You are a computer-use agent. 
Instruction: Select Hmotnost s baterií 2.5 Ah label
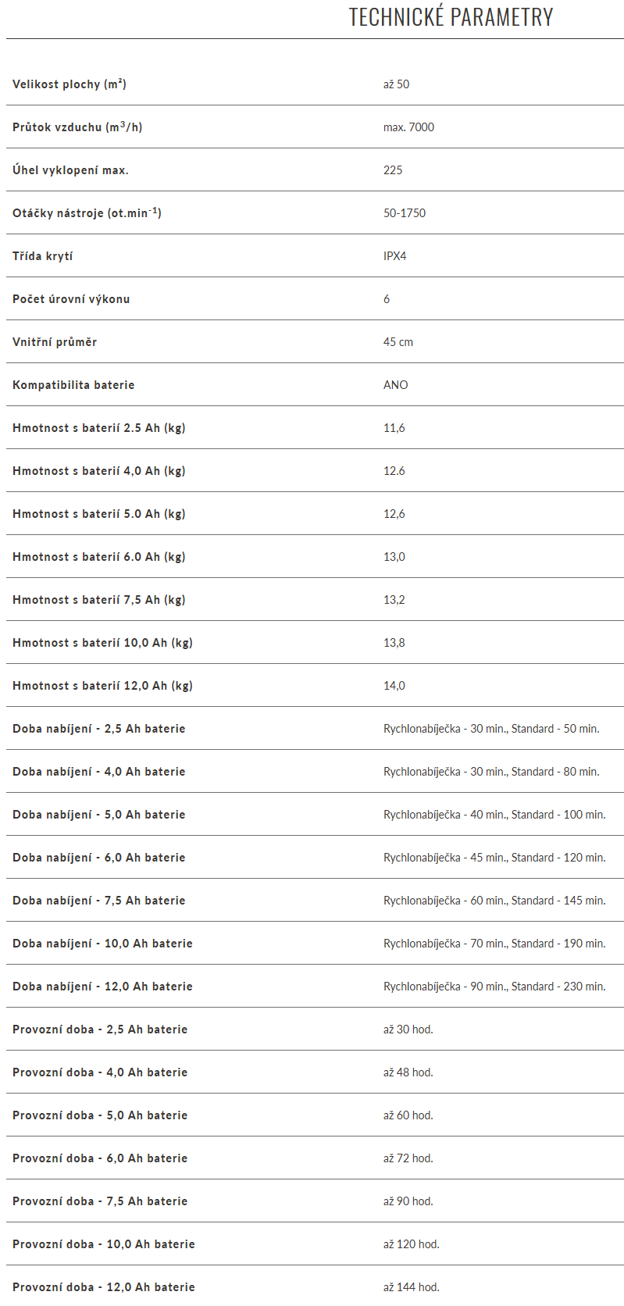point(99,428)
